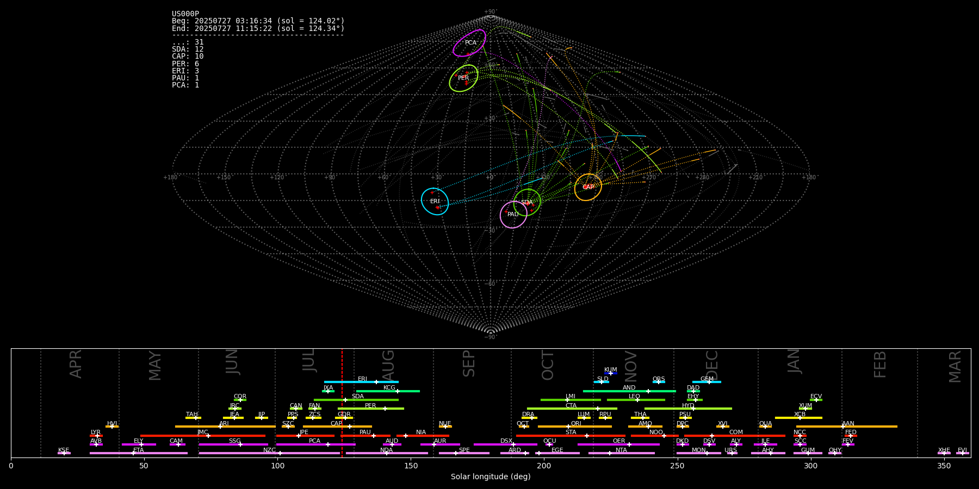979x489 pixels.
Task: Select the PER activity bar in timeline
Action: (x=371, y=409)
